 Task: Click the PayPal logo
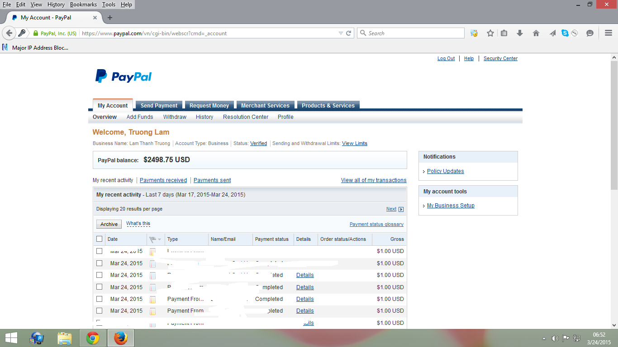click(x=124, y=76)
